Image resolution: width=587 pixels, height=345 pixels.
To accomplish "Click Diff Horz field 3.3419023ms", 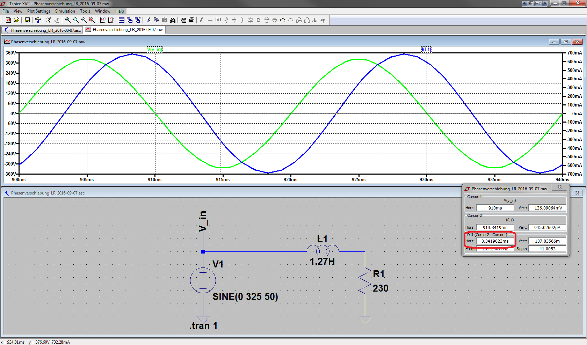I will (x=495, y=241).
